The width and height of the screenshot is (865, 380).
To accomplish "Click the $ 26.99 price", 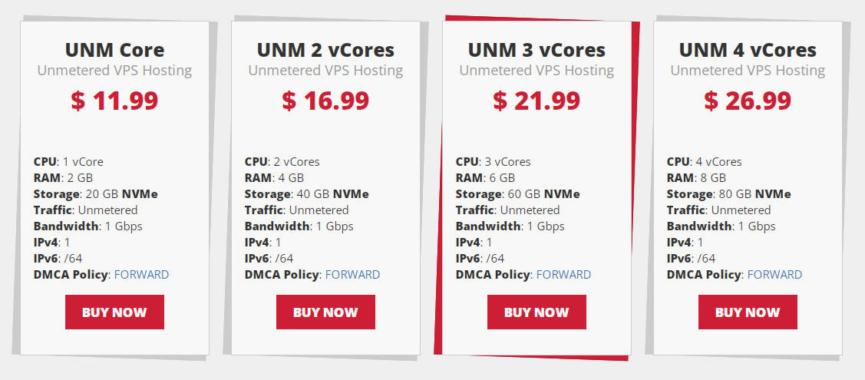I will (748, 101).
